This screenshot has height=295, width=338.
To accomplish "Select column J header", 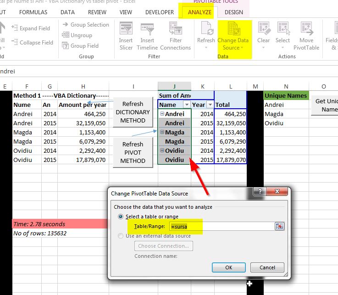I will click(x=174, y=86).
